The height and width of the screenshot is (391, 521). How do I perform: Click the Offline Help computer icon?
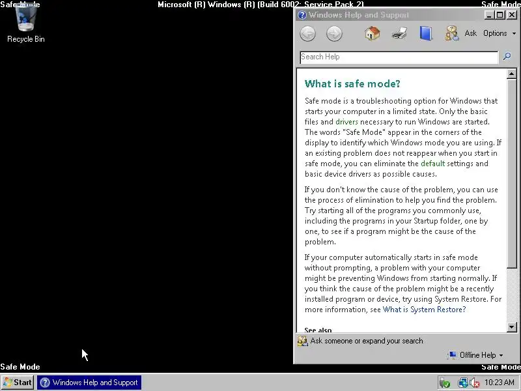(453, 355)
